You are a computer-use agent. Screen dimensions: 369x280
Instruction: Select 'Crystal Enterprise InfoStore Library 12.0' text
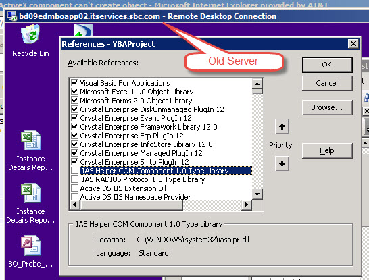pos(146,144)
